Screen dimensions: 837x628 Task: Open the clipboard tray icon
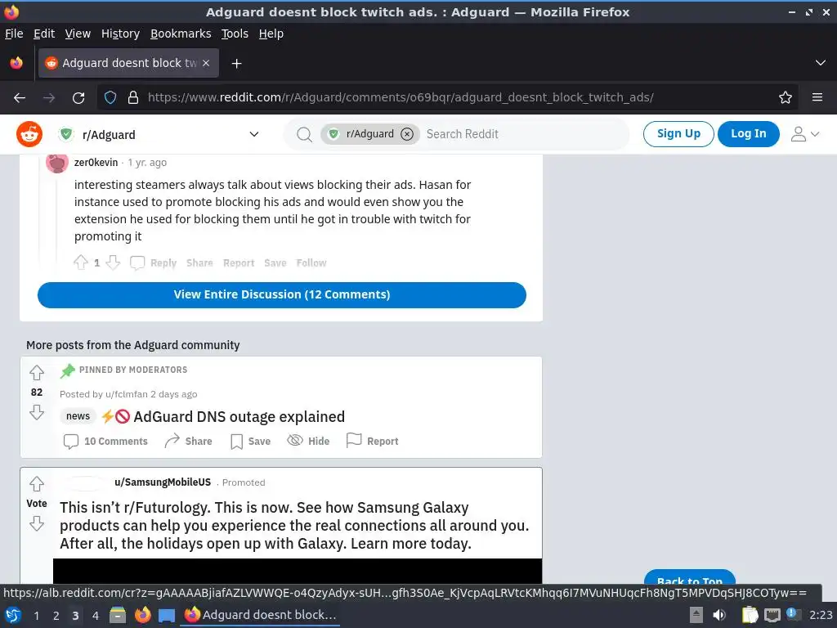click(x=750, y=615)
